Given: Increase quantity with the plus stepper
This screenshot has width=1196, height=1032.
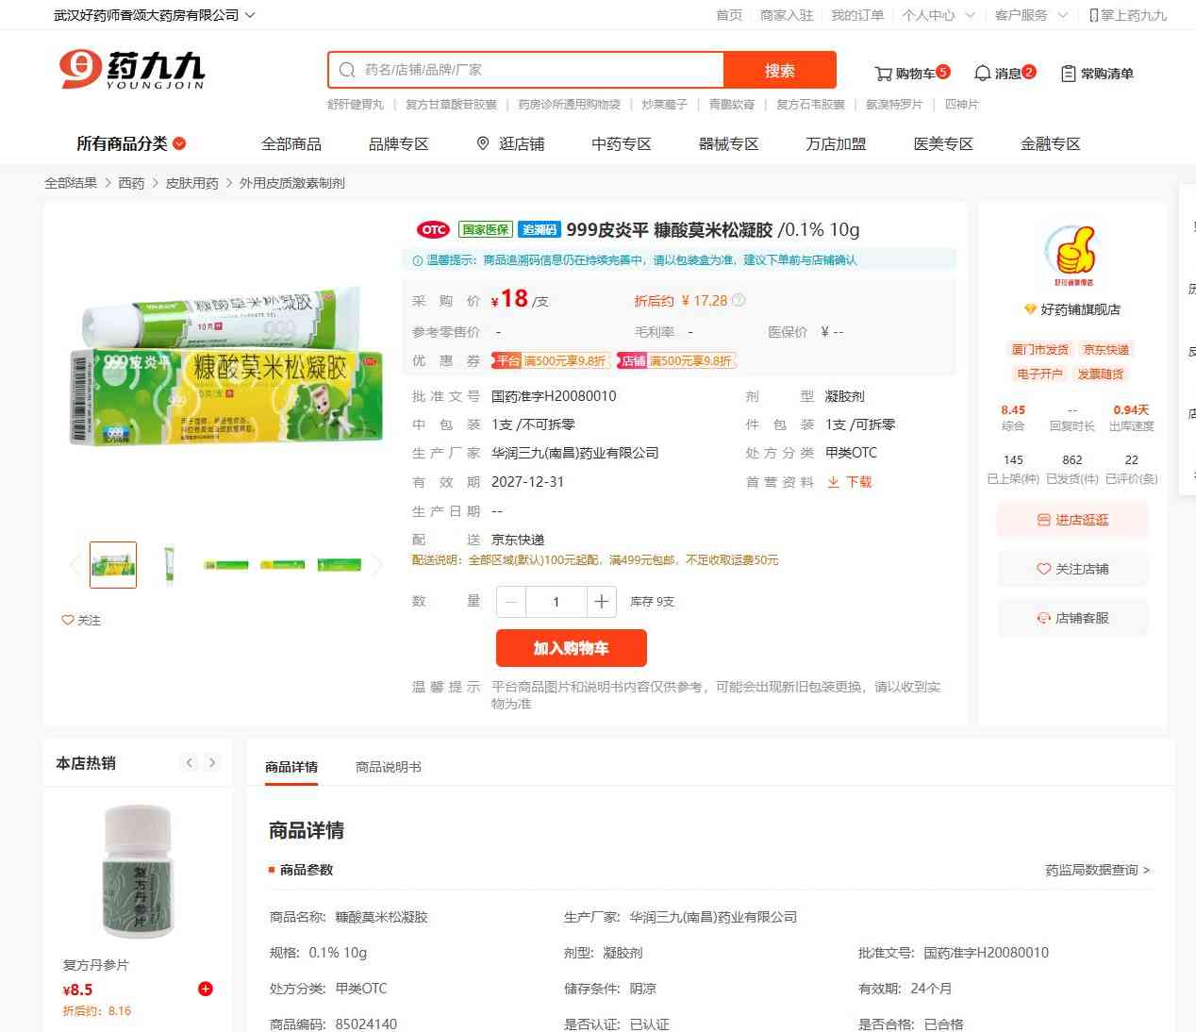Looking at the screenshot, I should [x=601, y=602].
